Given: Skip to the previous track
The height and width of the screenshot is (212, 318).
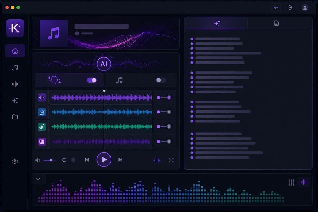Looking at the screenshot, I should pyautogui.click(x=87, y=160).
